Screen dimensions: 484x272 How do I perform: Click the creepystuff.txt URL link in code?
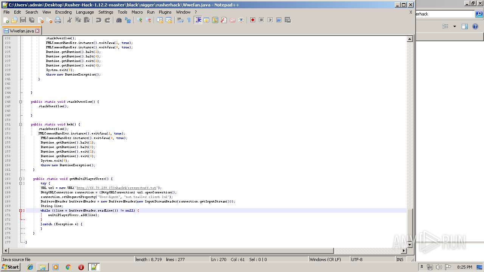pos(116,188)
